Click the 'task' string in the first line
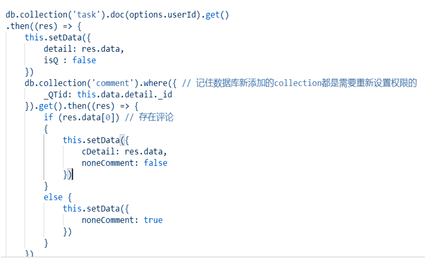The width and height of the screenshot is (425, 258). 89,15
